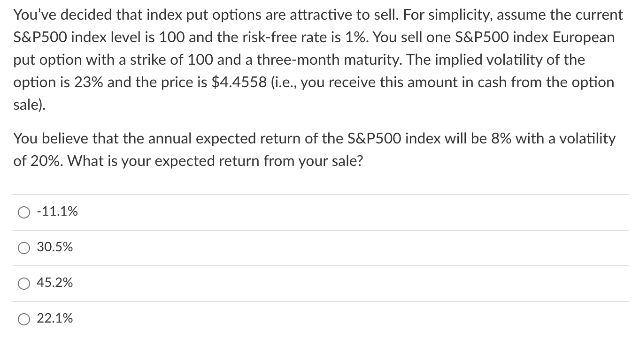Image resolution: width=632 pixels, height=346 pixels.
Task: Click the word "S&P500" in the first line
Action: click(39, 37)
